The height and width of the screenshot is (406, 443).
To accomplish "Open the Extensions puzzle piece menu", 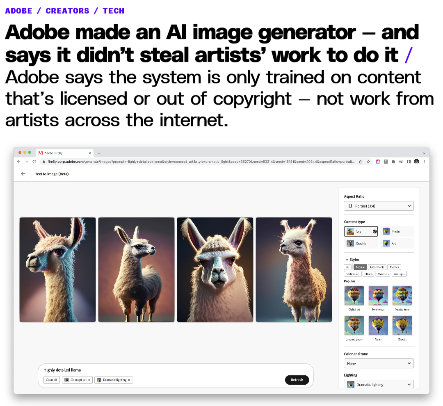I will (x=393, y=162).
